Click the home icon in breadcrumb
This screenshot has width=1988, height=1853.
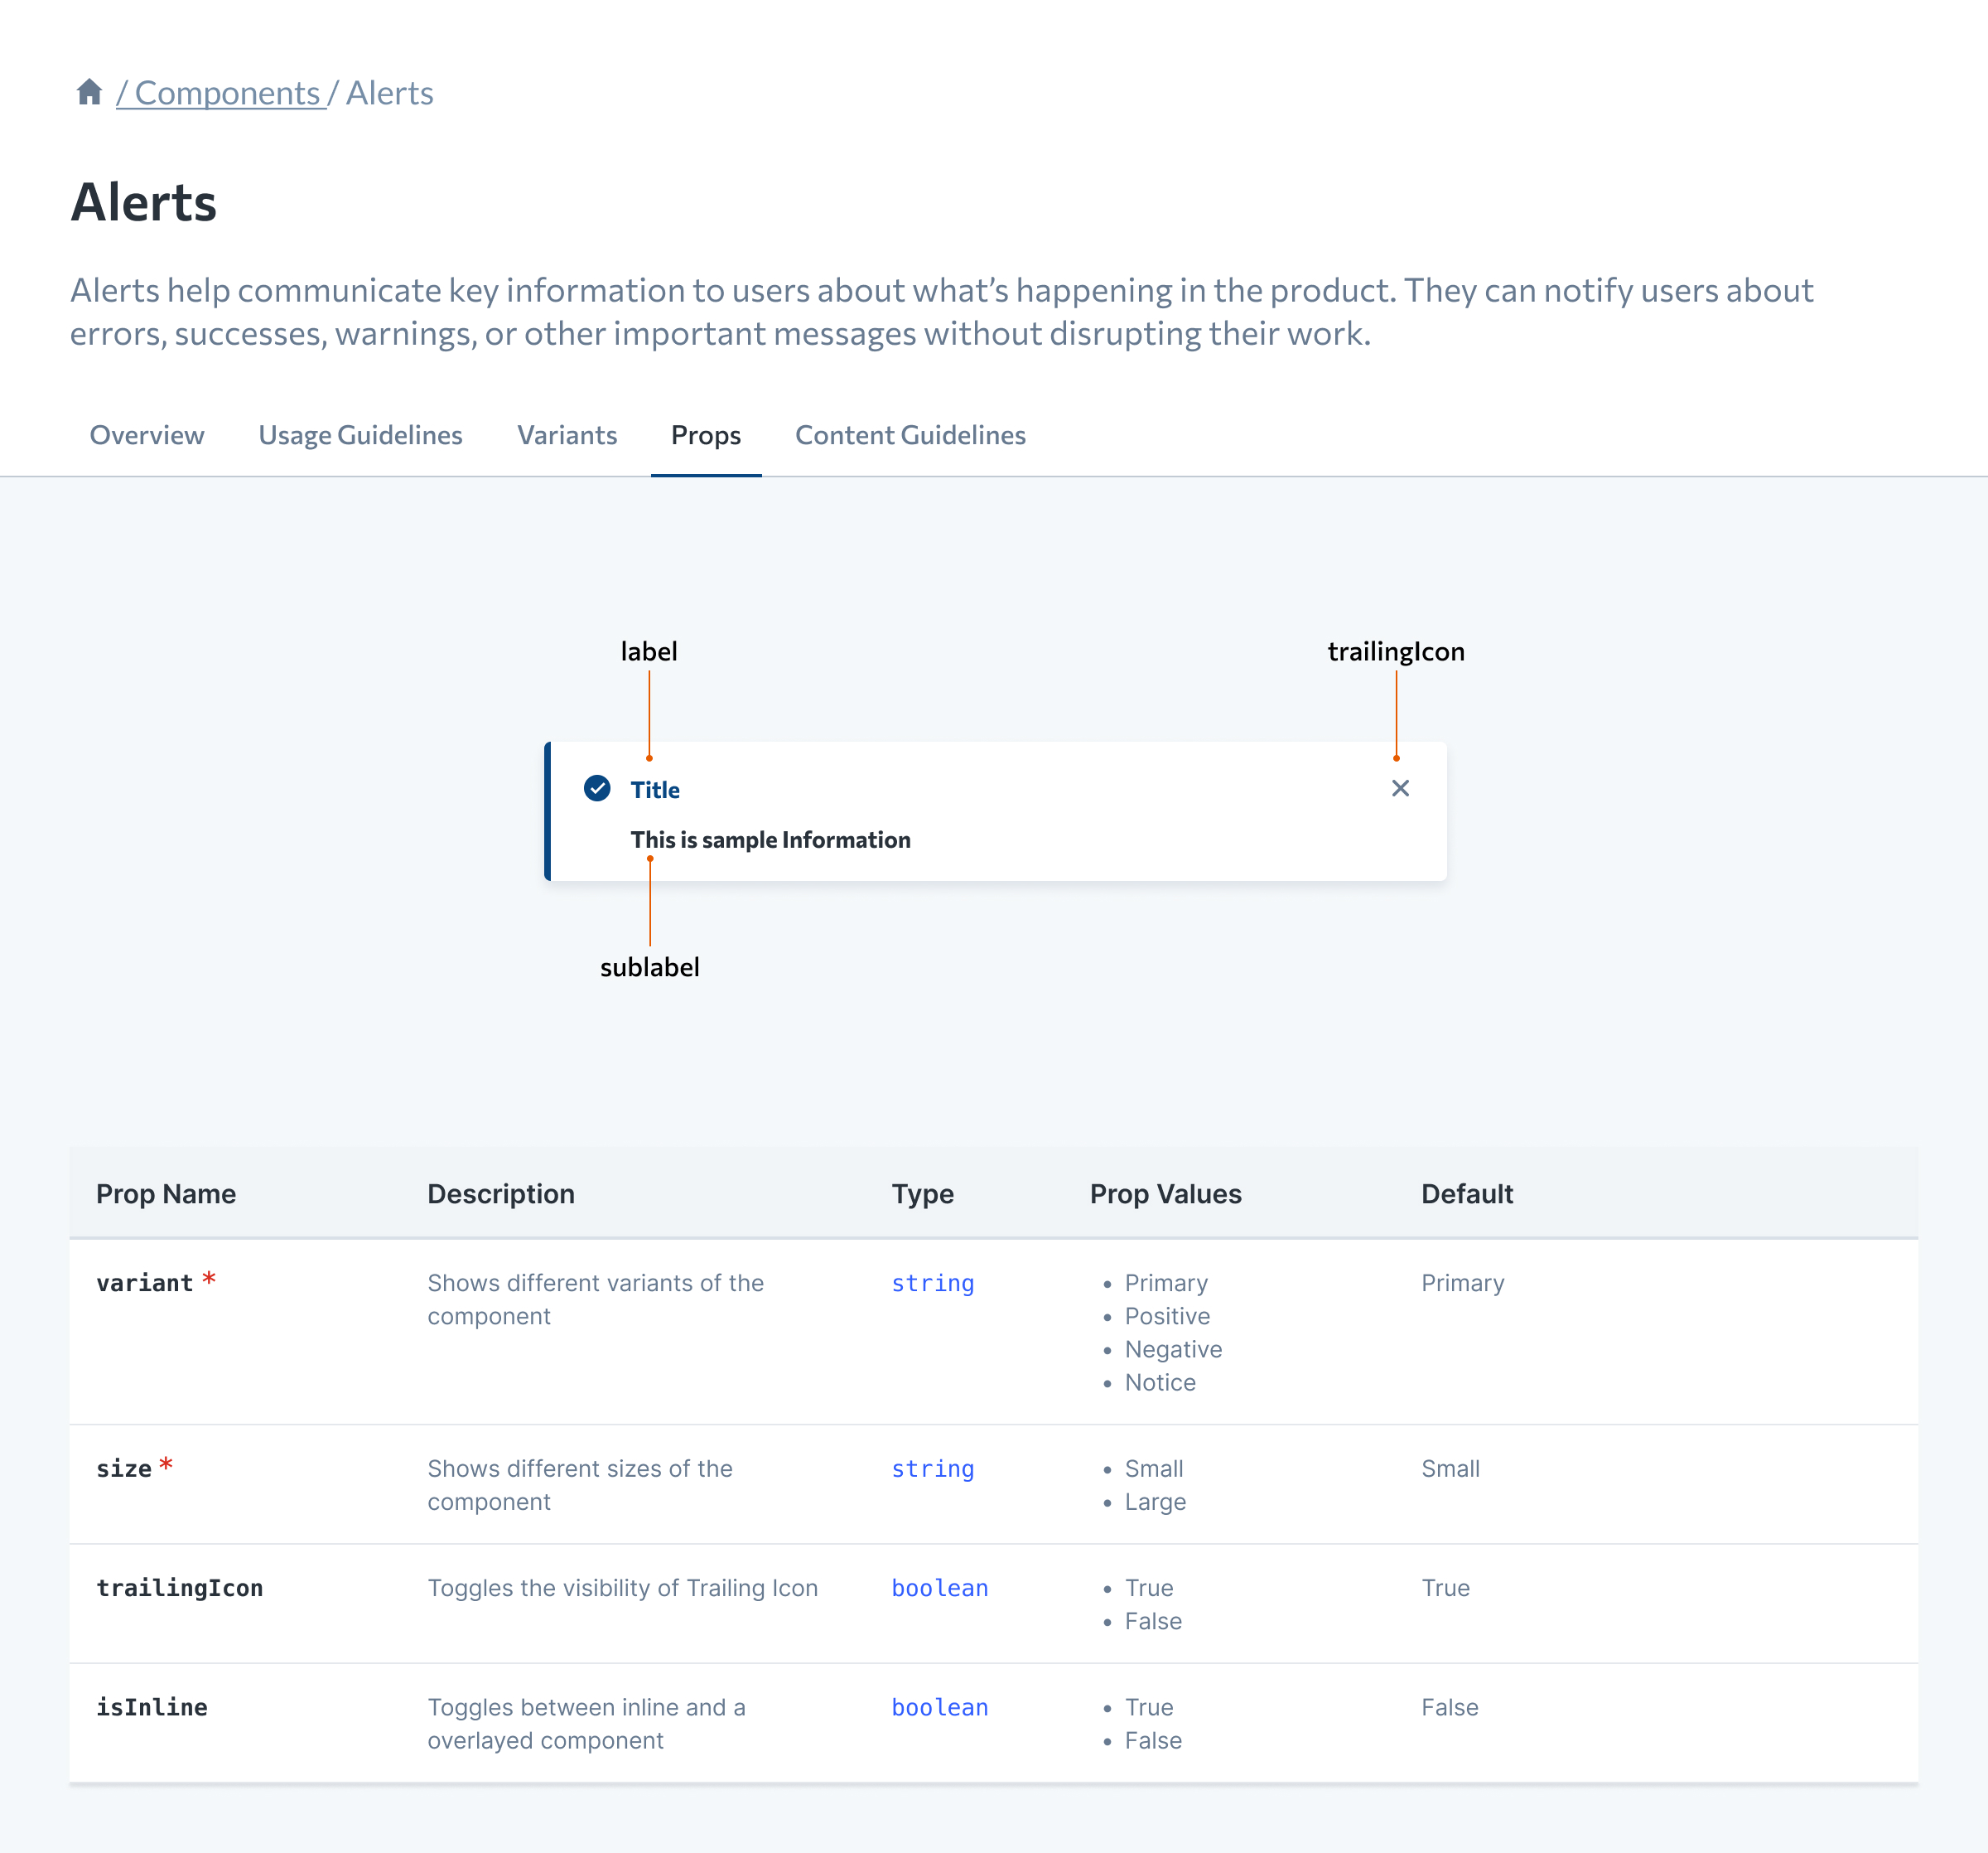coord(89,92)
